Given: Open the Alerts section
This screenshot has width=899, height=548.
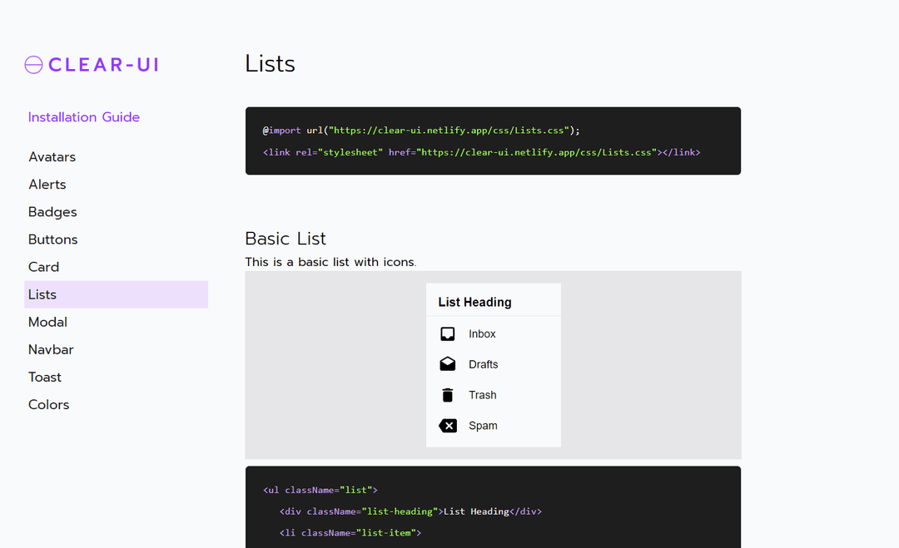Looking at the screenshot, I should 47,185.
